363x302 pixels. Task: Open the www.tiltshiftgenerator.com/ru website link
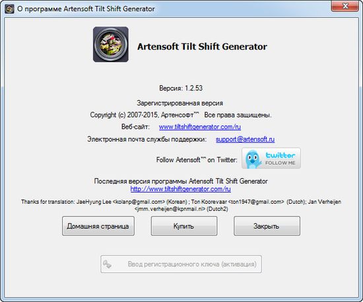point(200,127)
